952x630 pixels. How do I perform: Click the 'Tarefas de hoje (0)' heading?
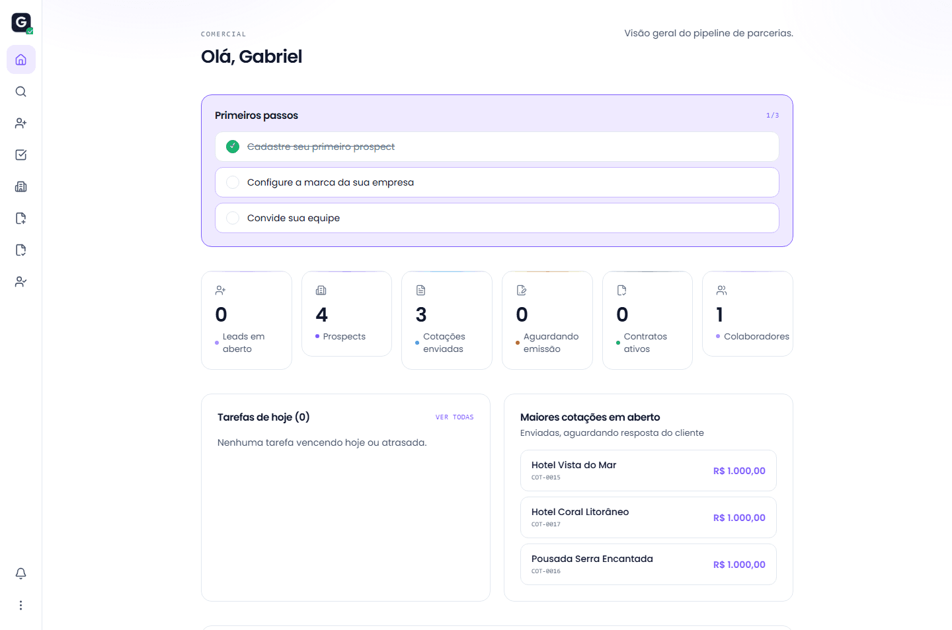264,417
